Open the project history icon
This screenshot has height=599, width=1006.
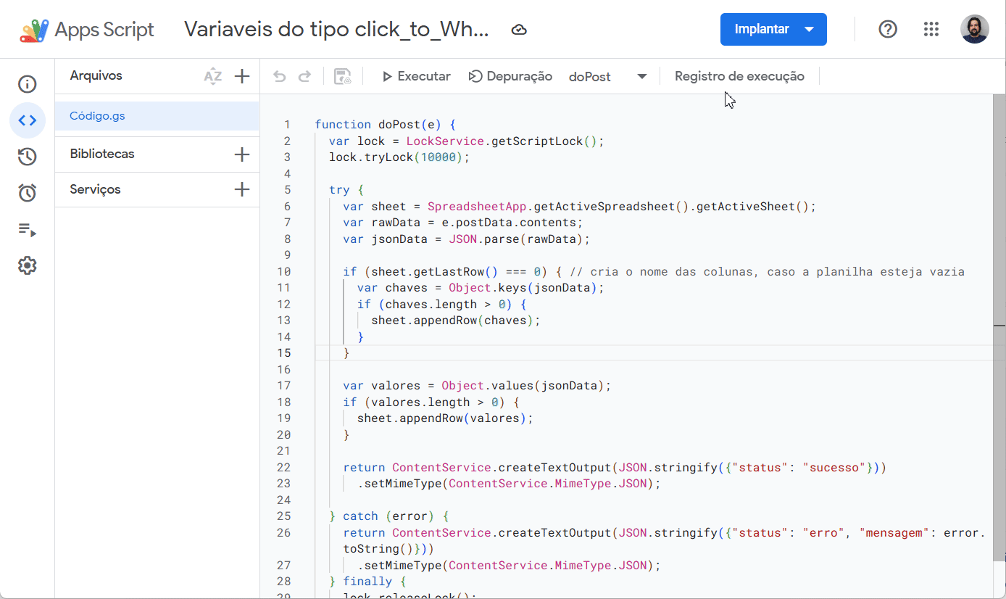pyautogui.click(x=28, y=157)
